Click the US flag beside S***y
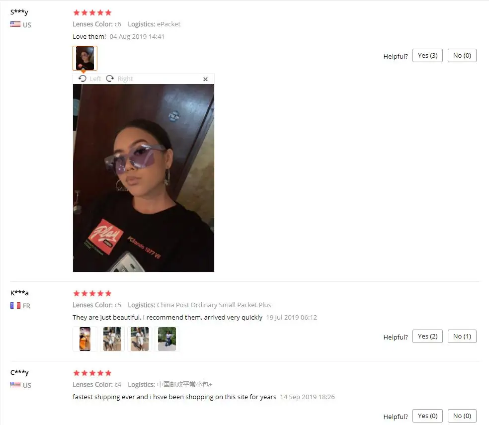The width and height of the screenshot is (489, 425). 15,24
